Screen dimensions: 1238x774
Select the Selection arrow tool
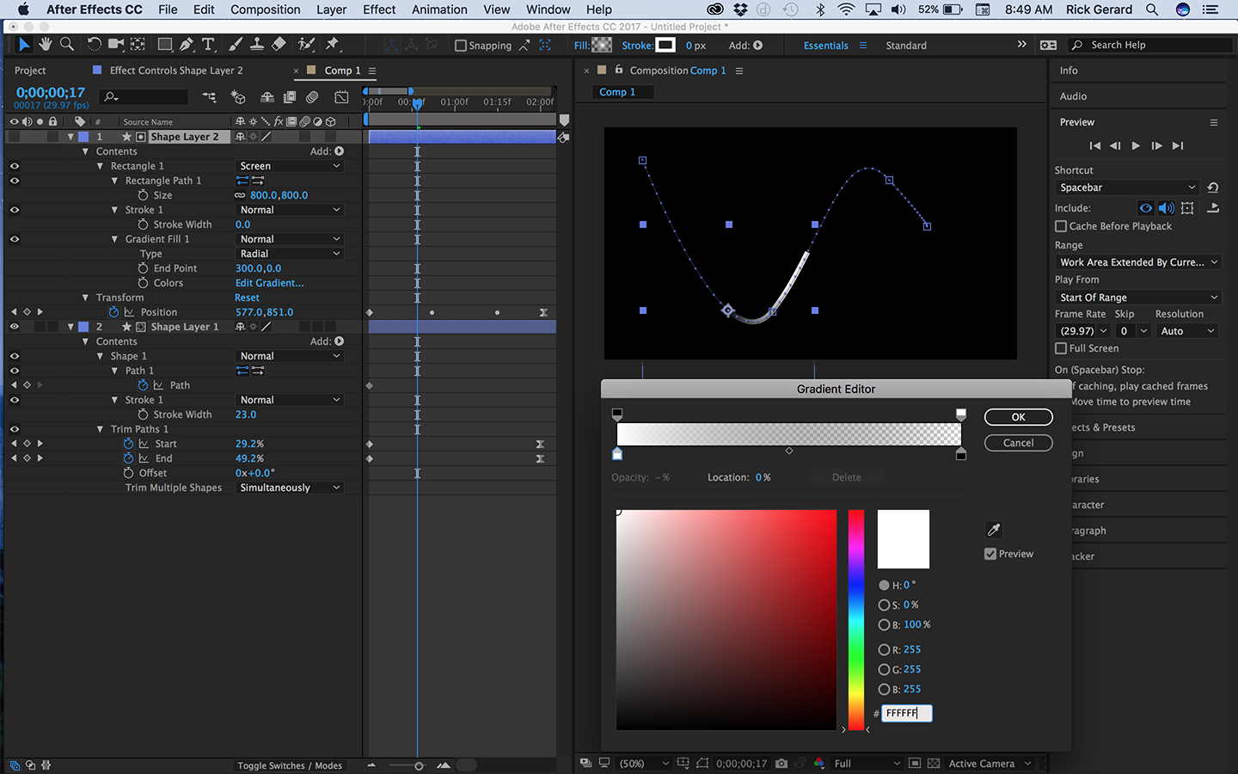click(24, 45)
